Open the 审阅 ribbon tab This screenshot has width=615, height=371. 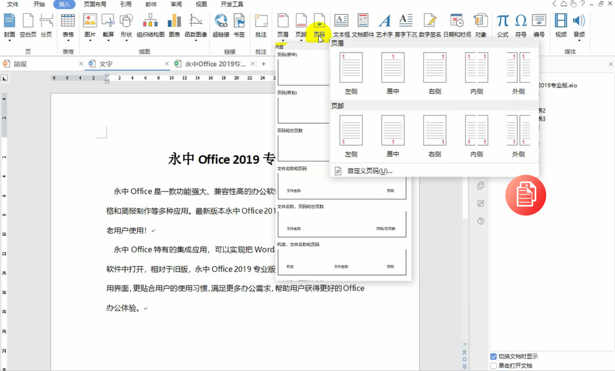176,4
